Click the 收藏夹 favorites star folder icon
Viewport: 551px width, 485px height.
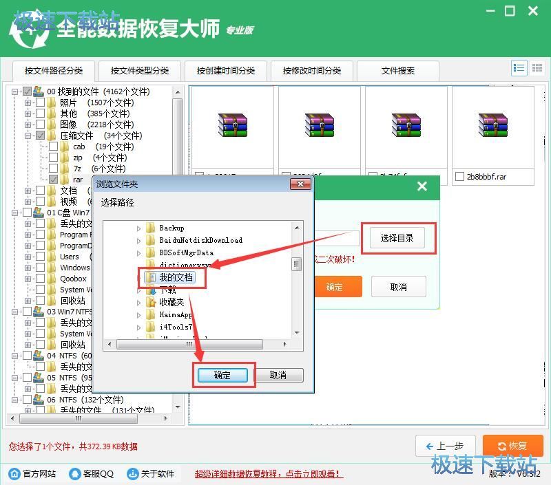tap(151, 302)
